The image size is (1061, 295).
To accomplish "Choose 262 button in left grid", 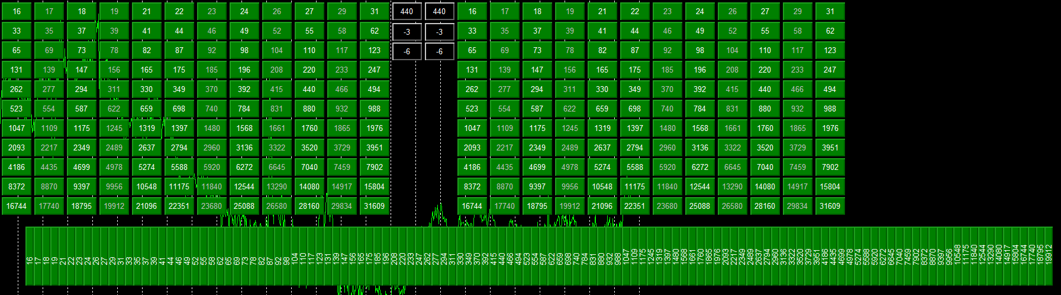I will tap(17, 89).
